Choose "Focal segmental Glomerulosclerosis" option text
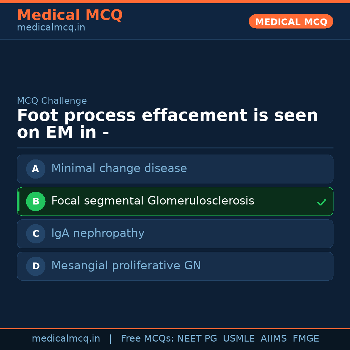 tap(153, 201)
